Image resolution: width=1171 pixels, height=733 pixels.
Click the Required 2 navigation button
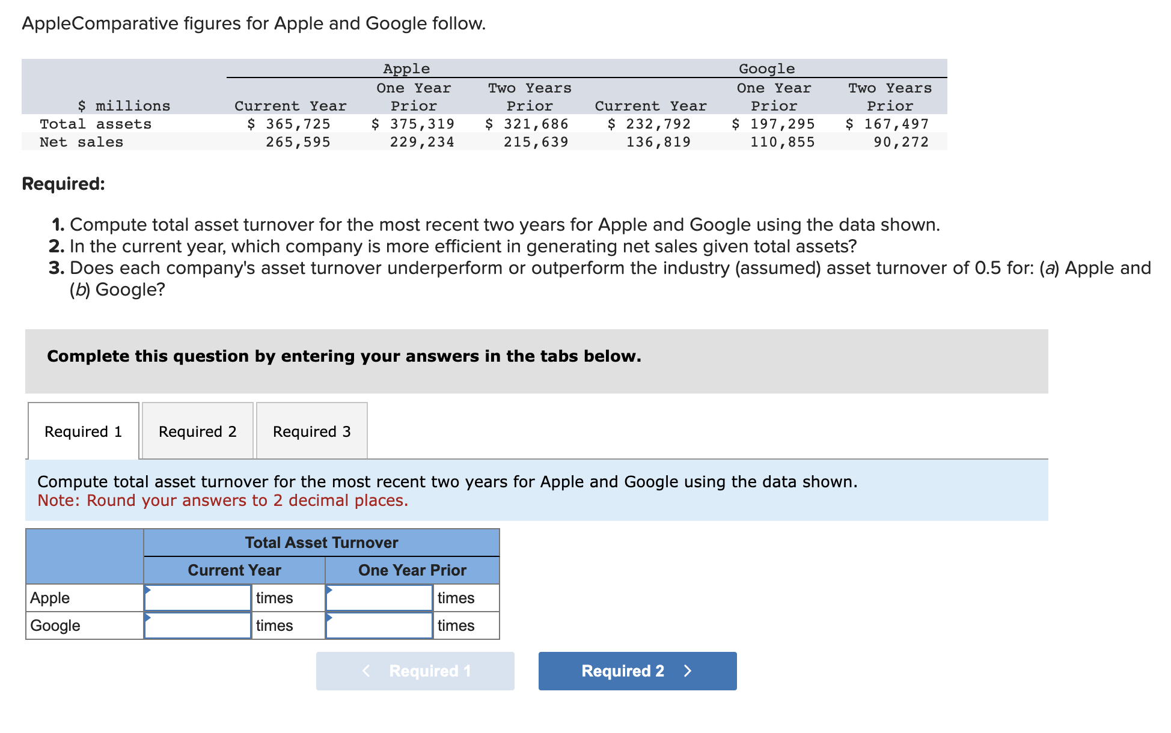click(637, 671)
